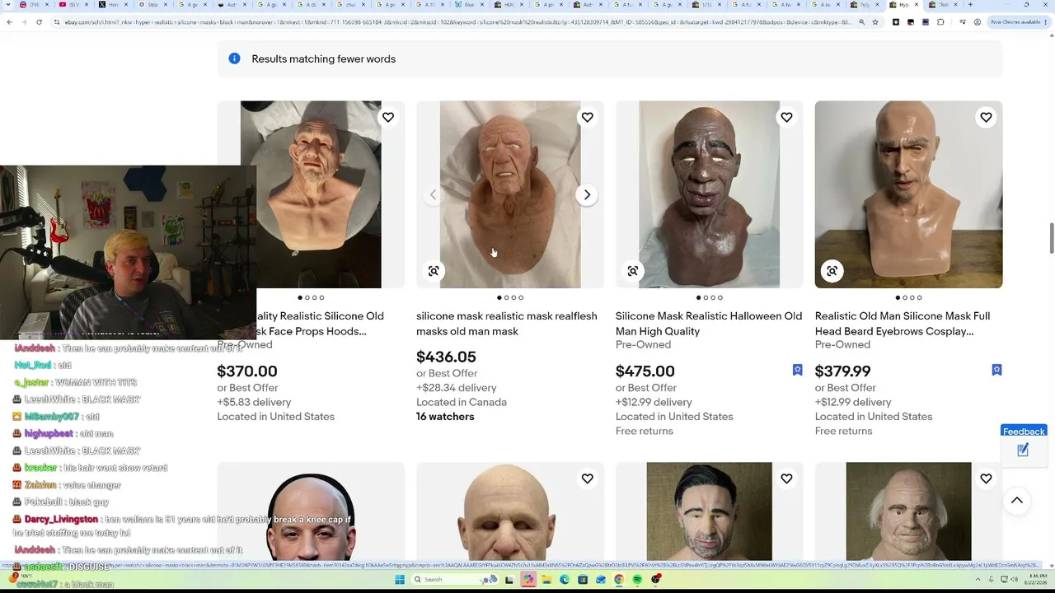Click the badge icon beside the $475.00 price
Viewport: 1055px width, 593px height.
point(797,371)
